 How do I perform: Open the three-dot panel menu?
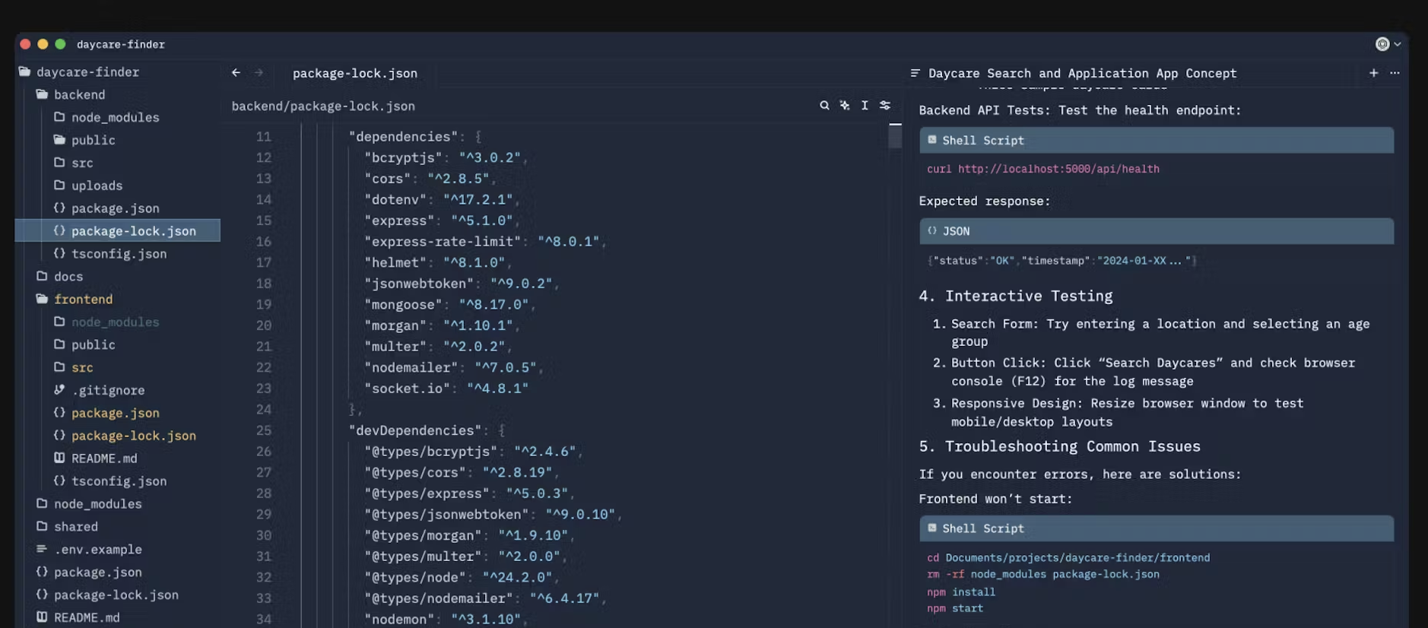pos(1395,73)
